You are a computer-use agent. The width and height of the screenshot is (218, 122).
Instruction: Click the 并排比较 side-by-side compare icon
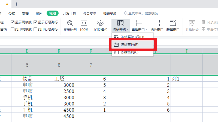[x=192, y=23]
